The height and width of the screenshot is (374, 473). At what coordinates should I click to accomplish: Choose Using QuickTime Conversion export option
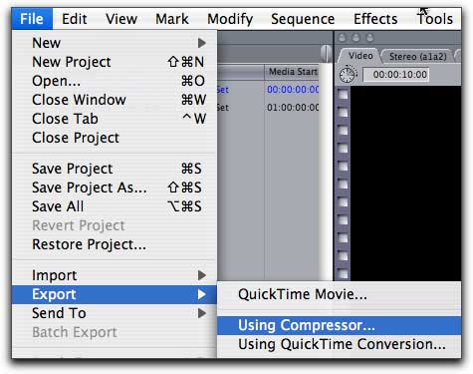pyautogui.click(x=339, y=344)
